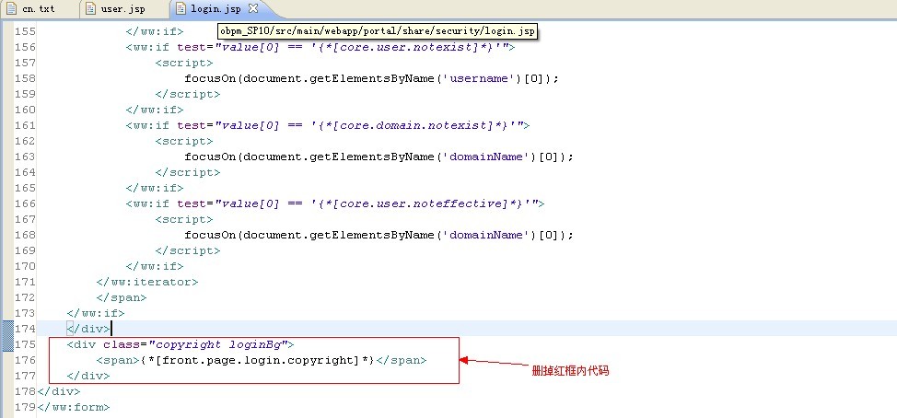The width and height of the screenshot is (897, 418).
Task: Click the core.domain.notexist test on line 161
Action: coord(328,125)
